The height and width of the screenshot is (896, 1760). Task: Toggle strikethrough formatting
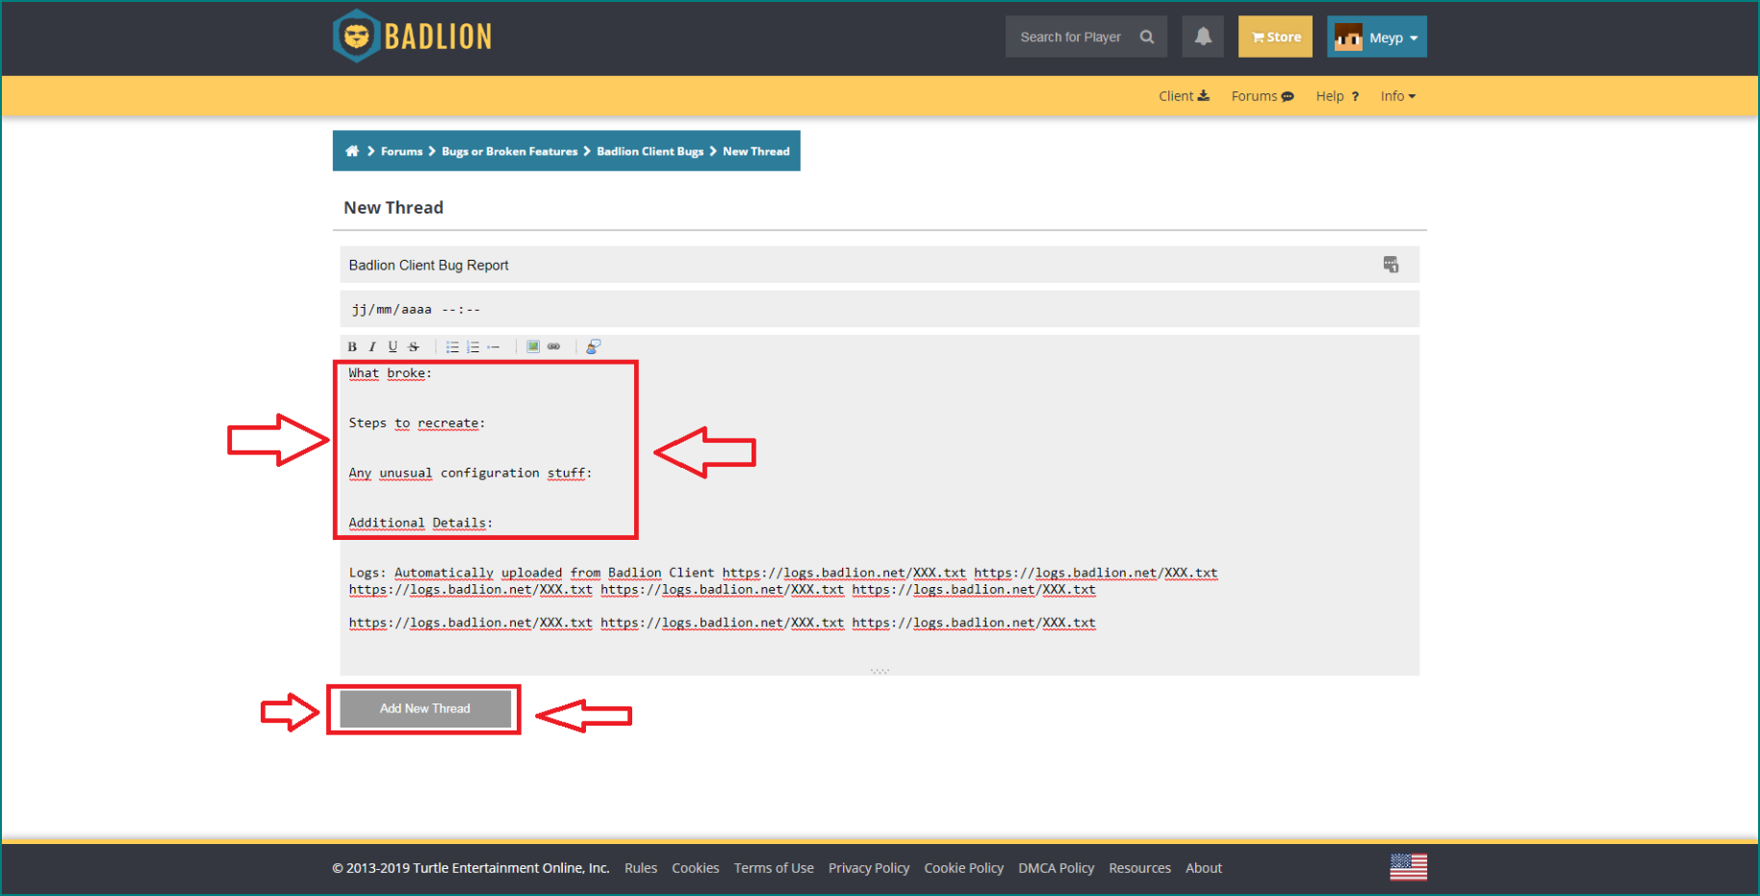click(414, 346)
